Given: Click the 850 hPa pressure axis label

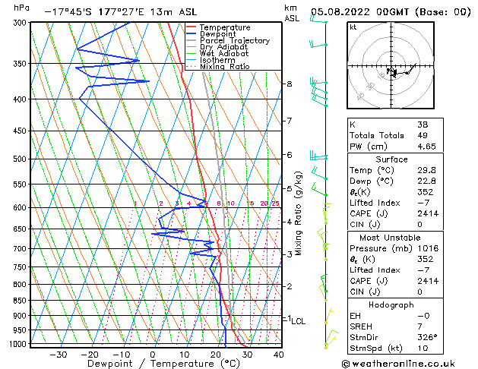Looking at the screenshot, I should 20,301.
